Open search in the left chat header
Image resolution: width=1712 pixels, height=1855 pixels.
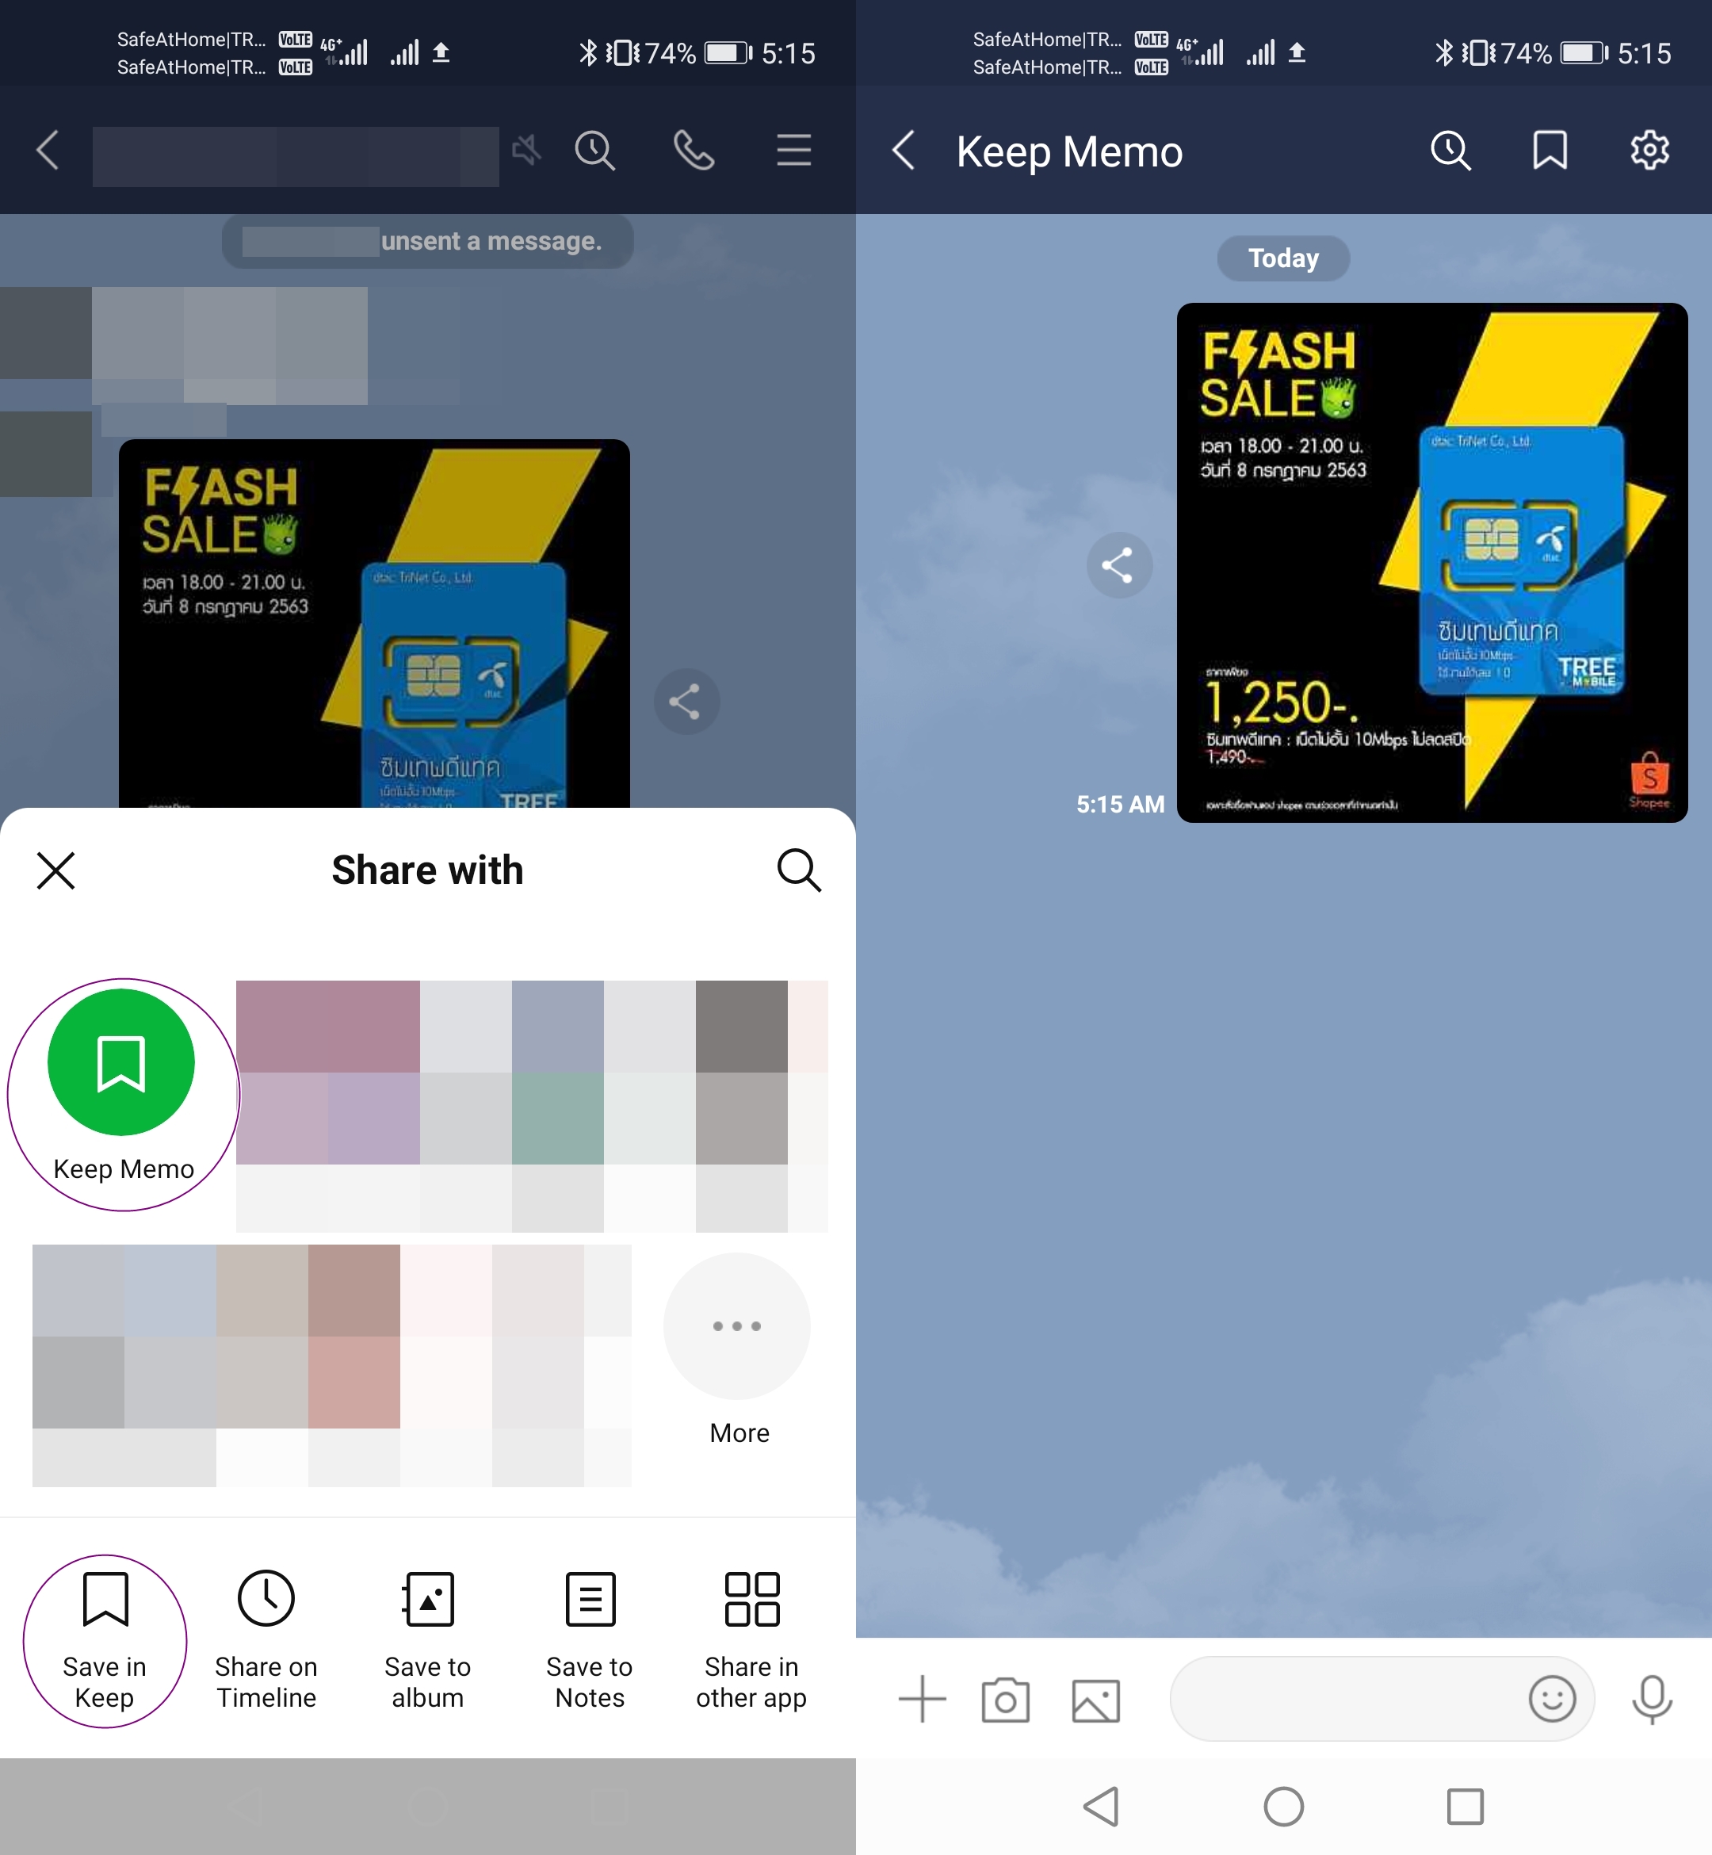594,150
